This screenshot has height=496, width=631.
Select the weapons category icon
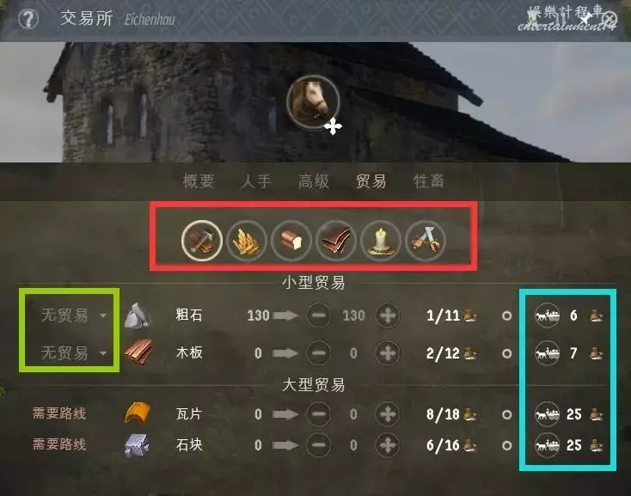click(x=426, y=241)
